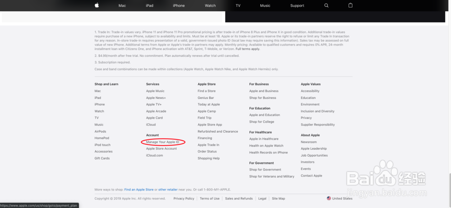Open the TV nav menu item
This screenshot has height=208, width=451.
(x=238, y=6)
